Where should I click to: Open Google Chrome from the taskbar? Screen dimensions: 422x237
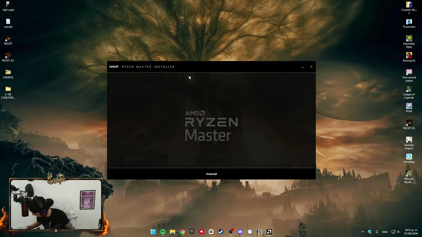pyautogui.click(x=182, y=232)
